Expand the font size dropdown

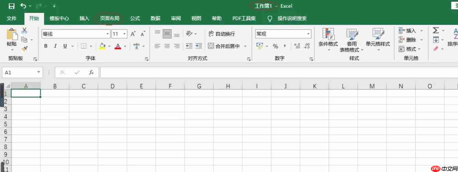(x=125, y=34)
